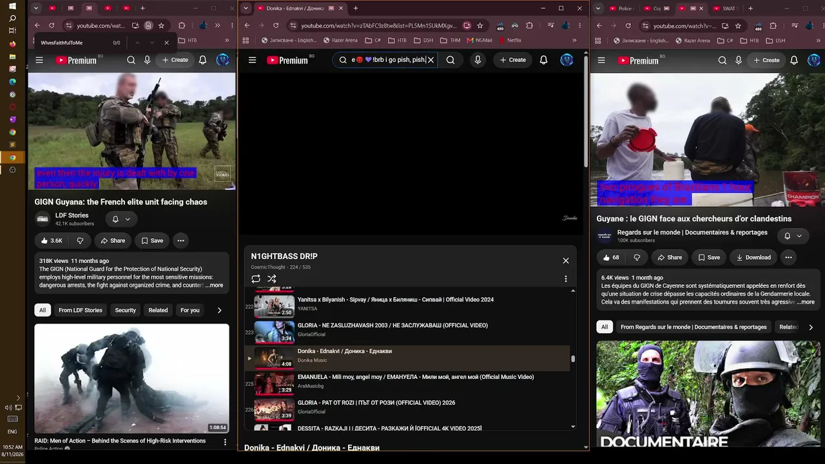Play EMANUELA - Mili moy, angel moy from playlist
Screen dimensions: 825x464
407,383
